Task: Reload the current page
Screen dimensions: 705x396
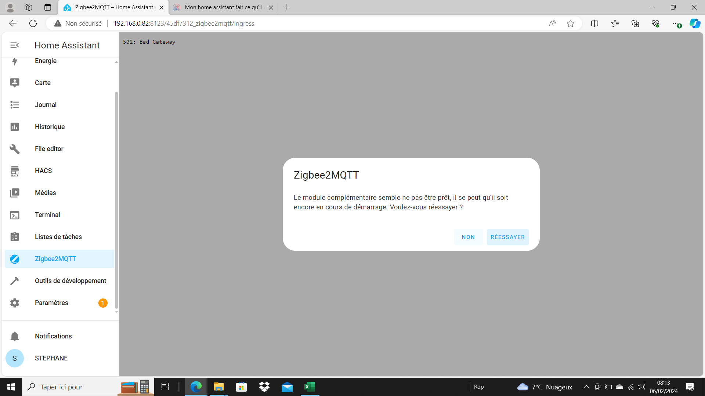Action: click(x=33, y=23)
